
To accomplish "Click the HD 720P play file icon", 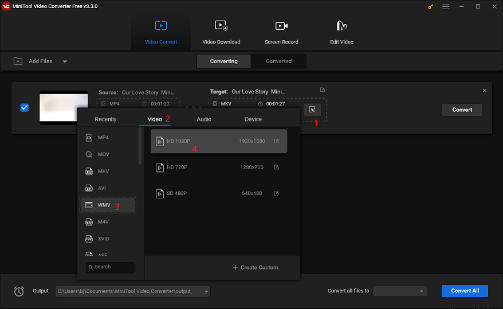I will click(x=159, y=167).
